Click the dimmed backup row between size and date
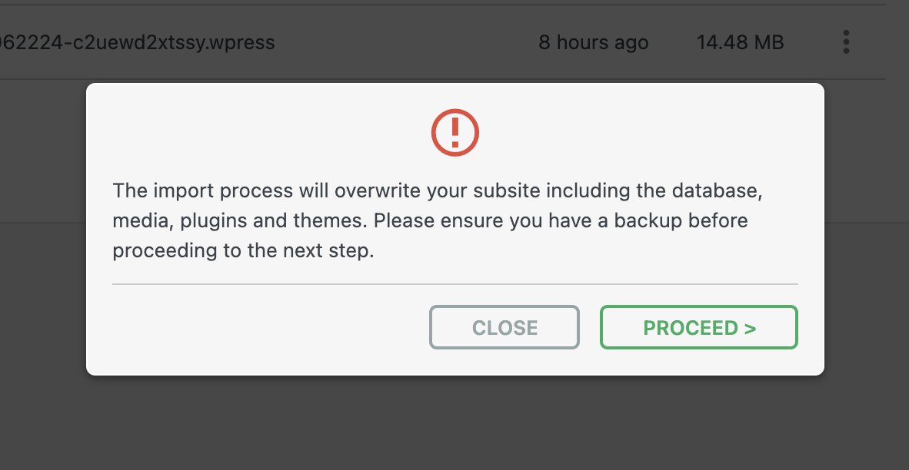Viewport: 909px width, 470px height. (673, 42)
